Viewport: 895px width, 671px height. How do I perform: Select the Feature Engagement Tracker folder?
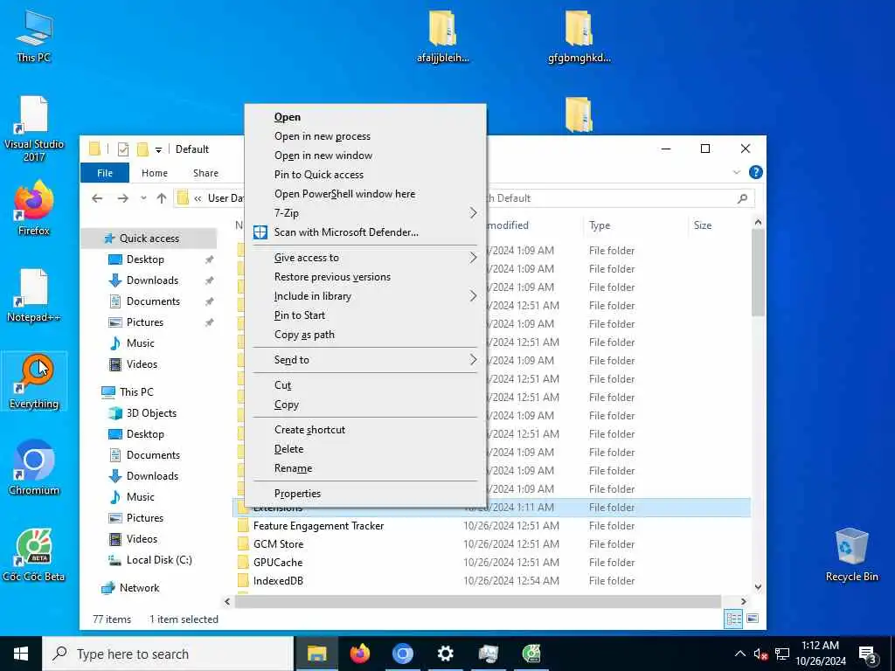coord(318,526)
